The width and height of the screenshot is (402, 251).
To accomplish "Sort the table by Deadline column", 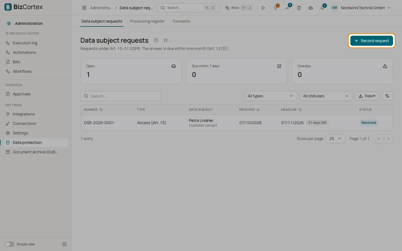I will [291, 110].
